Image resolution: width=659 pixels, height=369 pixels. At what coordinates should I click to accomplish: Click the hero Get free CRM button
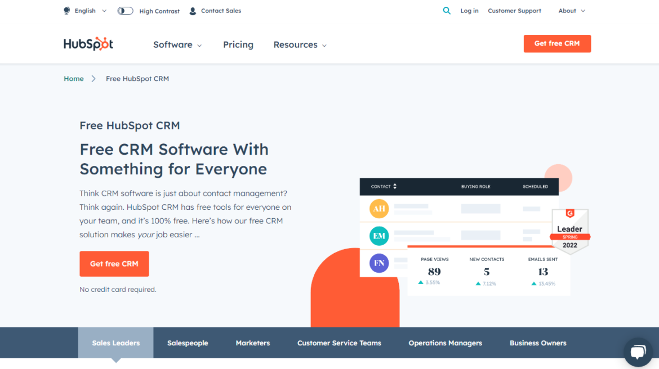pos(114,264)
